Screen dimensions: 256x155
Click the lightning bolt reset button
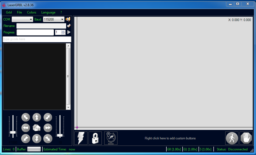point(81,138)
